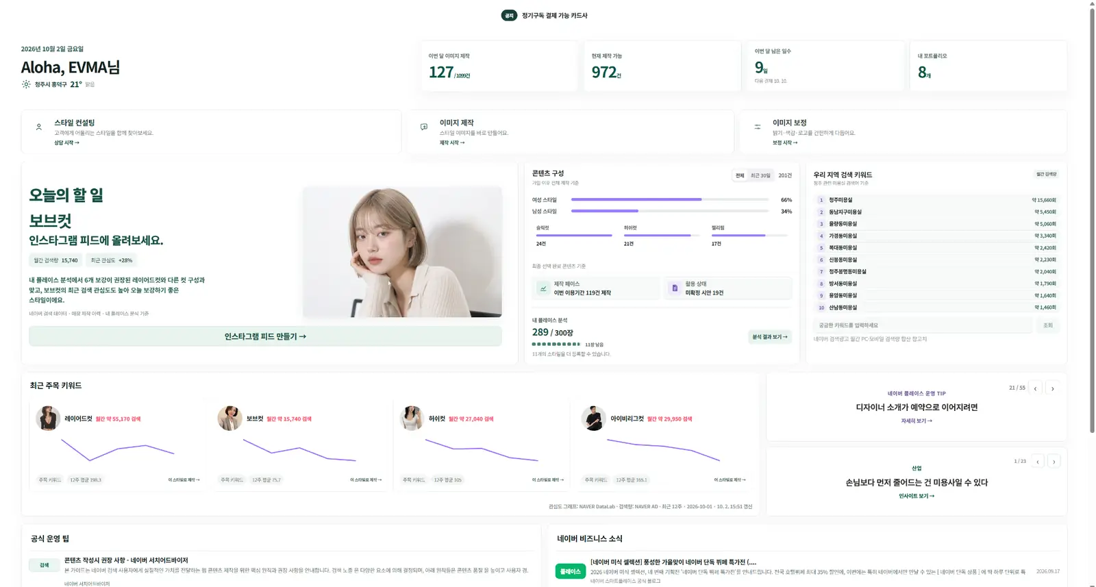Image resolution: width=1096 pixels, height=587 pixels.
Task: Show next 산업 insight card
Action: (1054, 462)
